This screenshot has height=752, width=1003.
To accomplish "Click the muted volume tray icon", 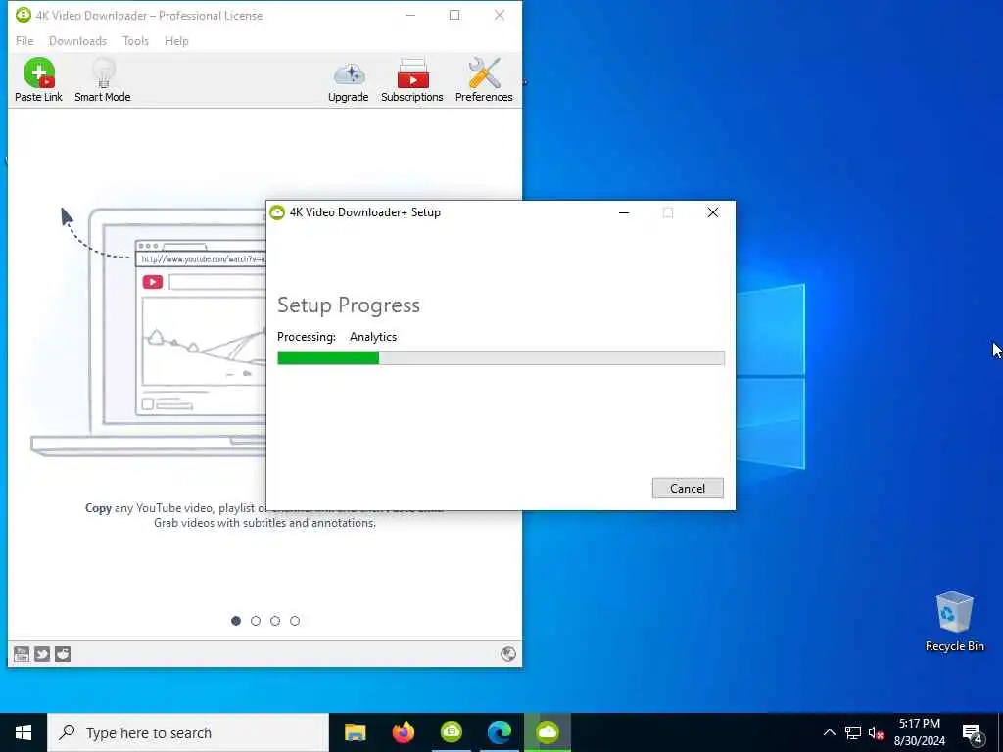I will [876, 732].
